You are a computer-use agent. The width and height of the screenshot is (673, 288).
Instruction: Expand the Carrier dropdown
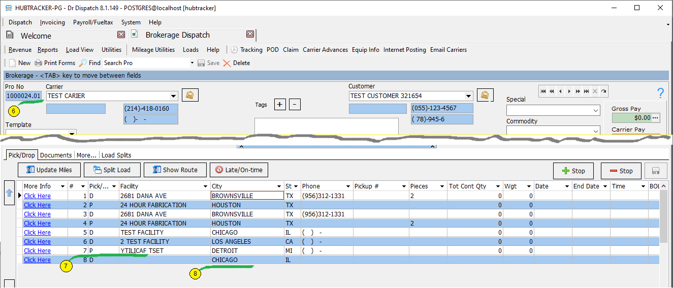click(174, 96)
